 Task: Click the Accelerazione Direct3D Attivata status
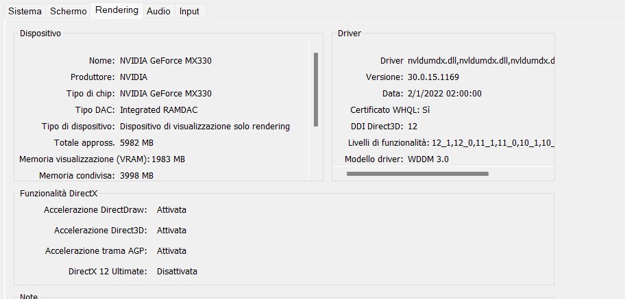click(x=171, y=231)
